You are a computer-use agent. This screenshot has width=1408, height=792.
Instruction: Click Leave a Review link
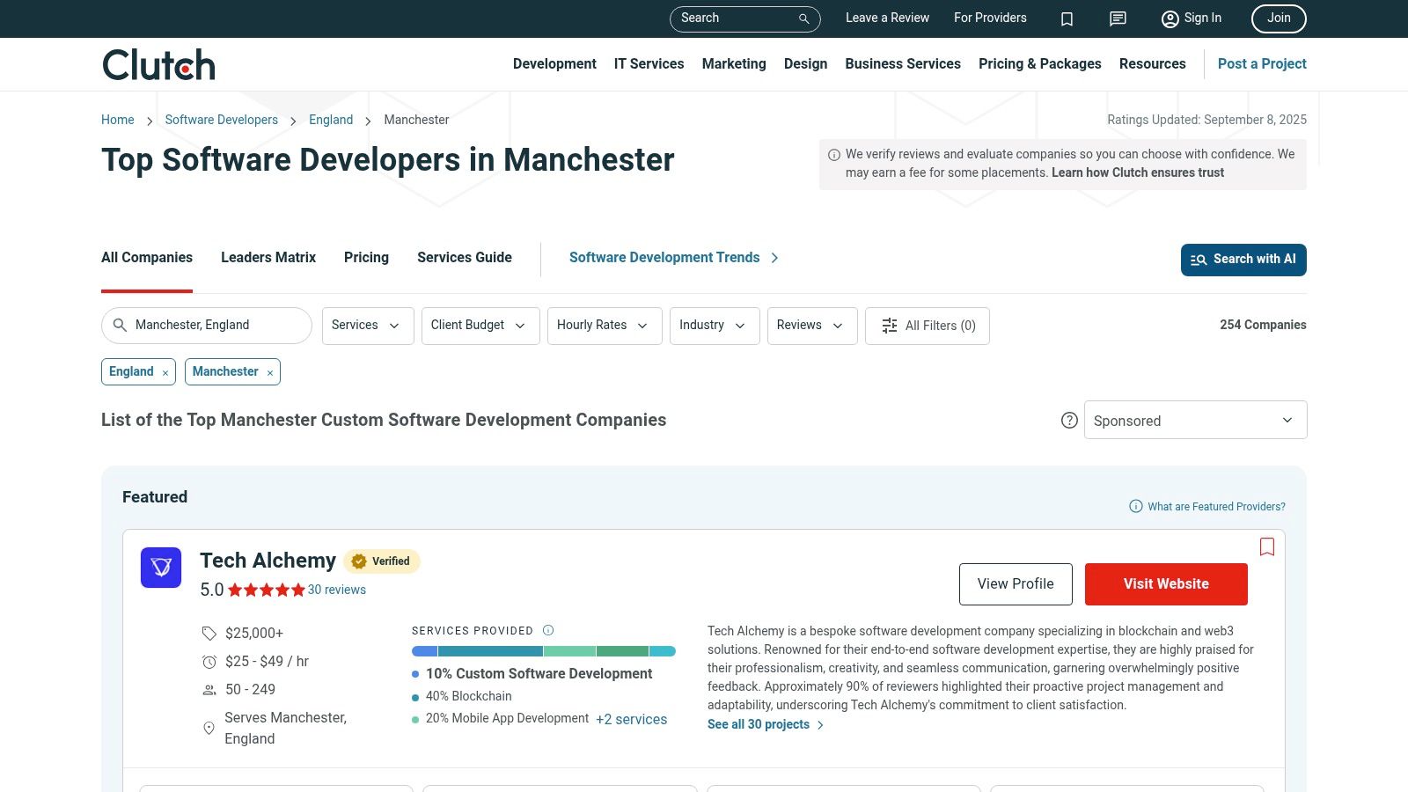887,18
